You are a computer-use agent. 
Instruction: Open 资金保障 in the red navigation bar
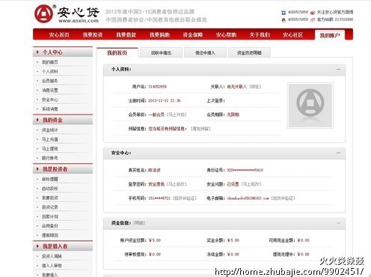(193, 35)
